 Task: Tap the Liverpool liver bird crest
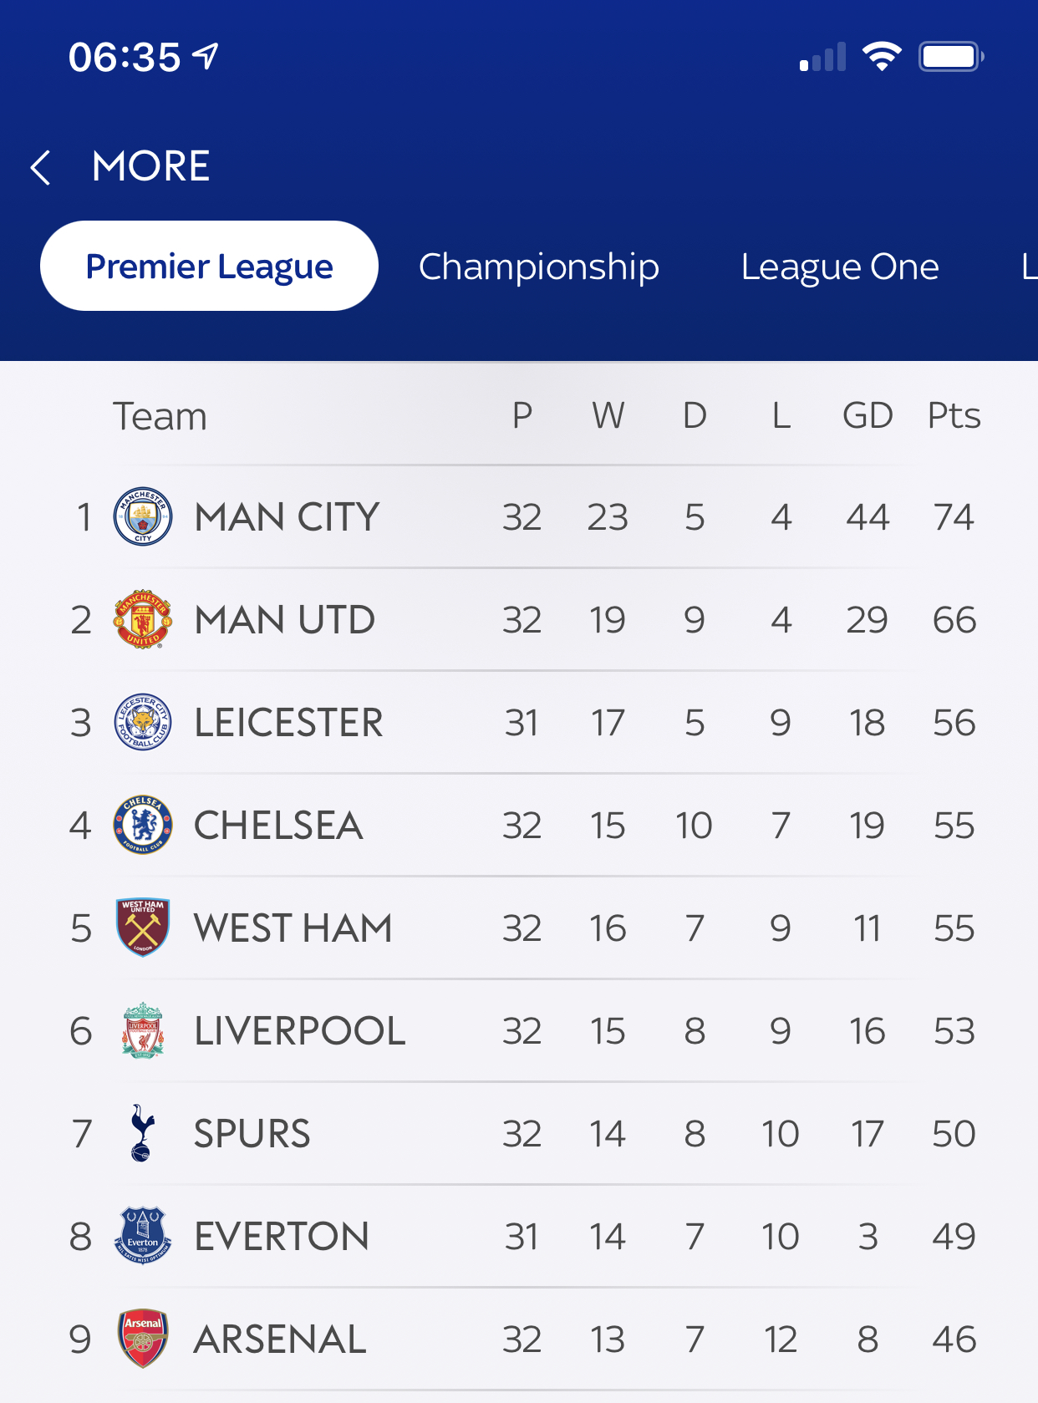(143, 1030)
